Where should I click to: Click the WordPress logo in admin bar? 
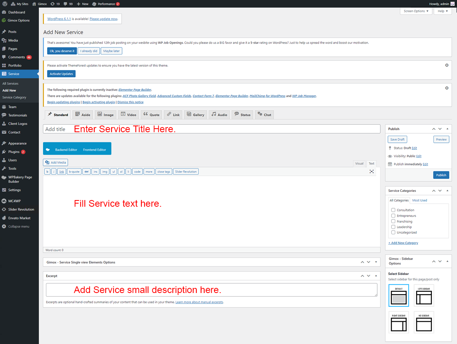pos(5,4)
